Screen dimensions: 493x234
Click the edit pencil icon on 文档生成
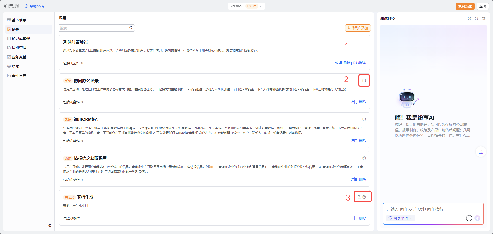pos(359,197)
